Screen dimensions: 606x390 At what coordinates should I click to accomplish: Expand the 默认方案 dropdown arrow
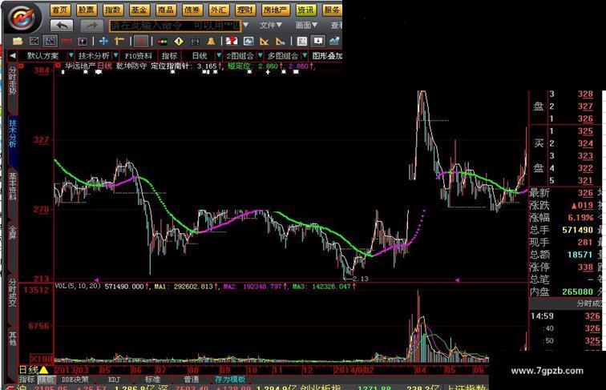pos(71,55)
